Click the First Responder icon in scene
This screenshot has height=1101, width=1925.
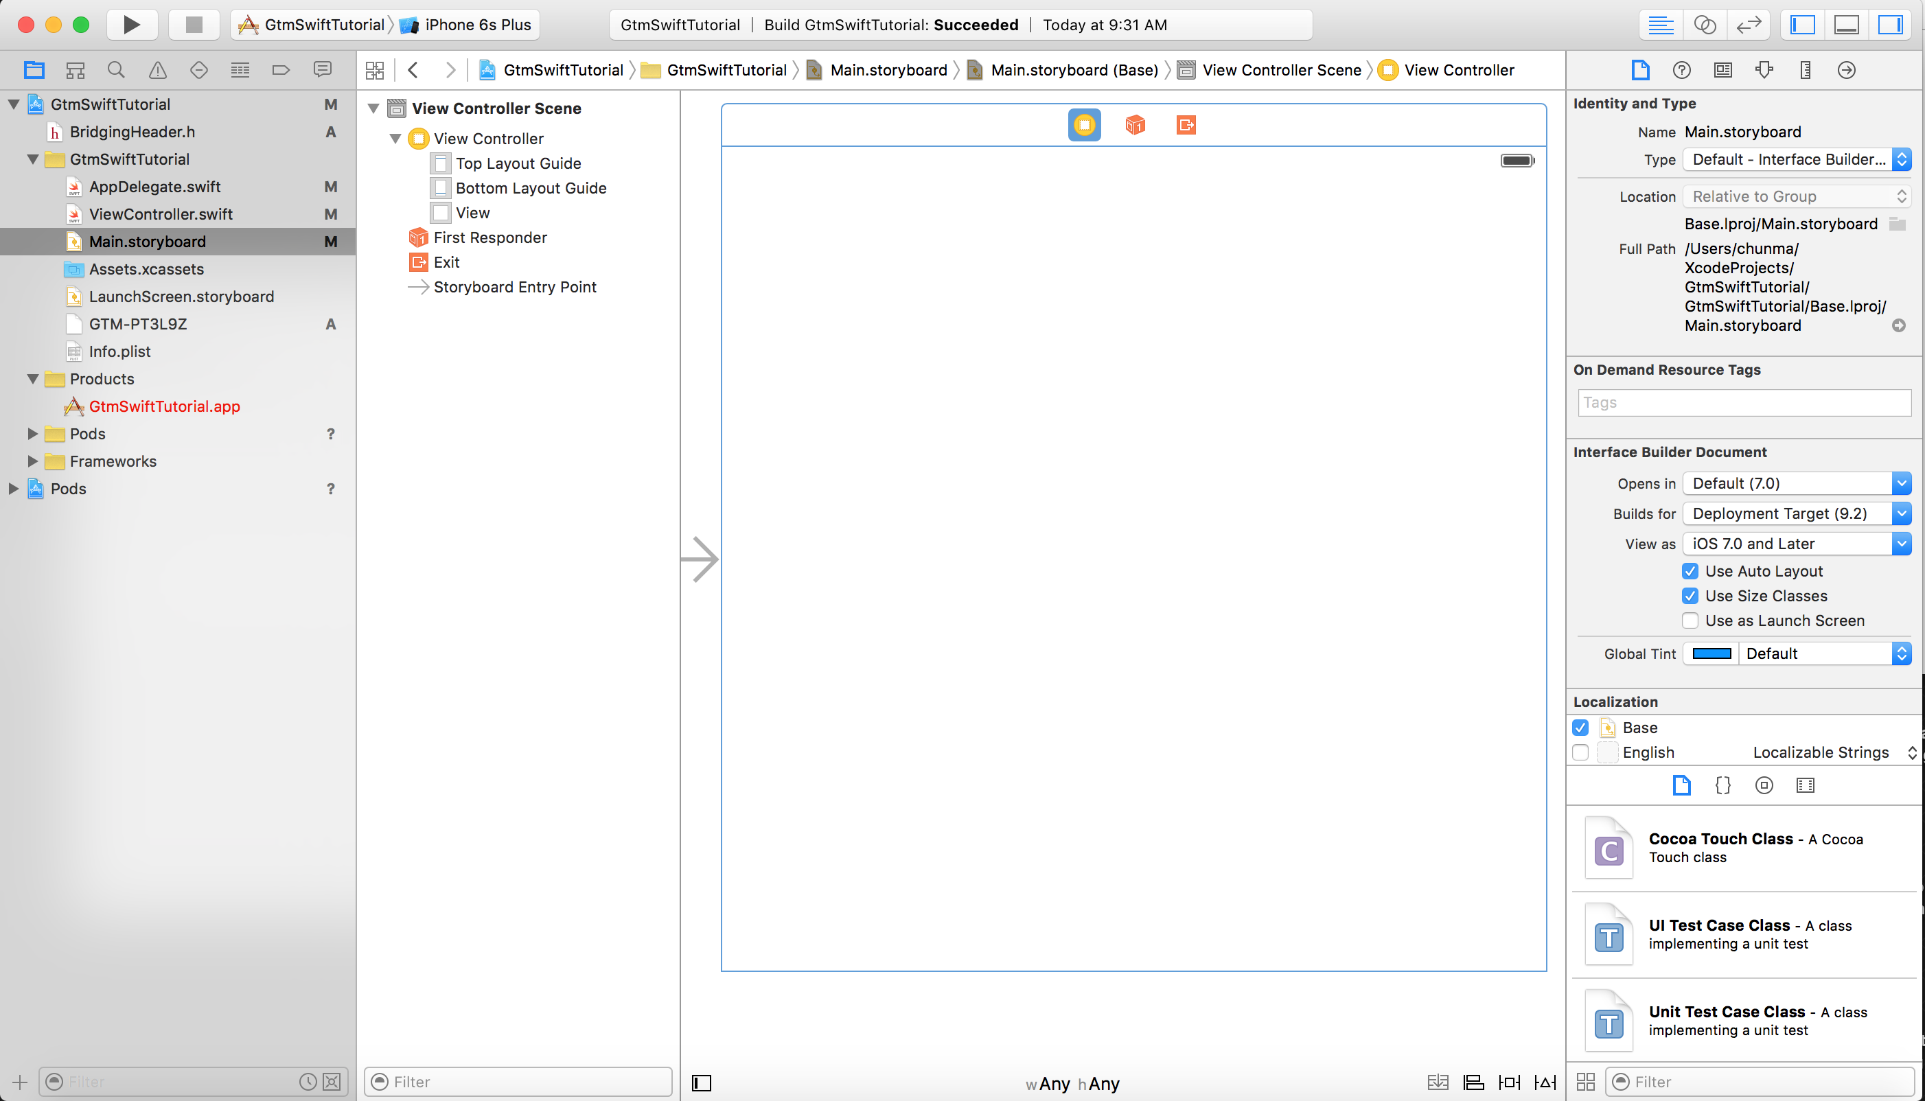(x=1134, y=123)
